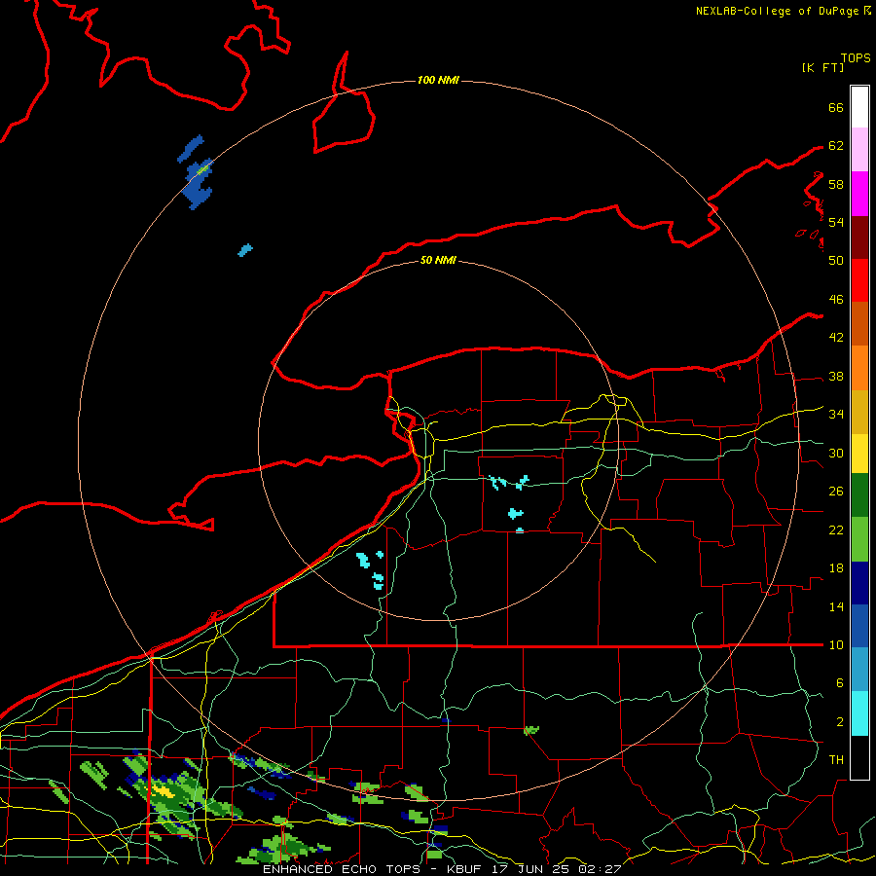Screen dimensions: 876x876
Task: Click the bright yellow legend swatch
Action: 859,454
